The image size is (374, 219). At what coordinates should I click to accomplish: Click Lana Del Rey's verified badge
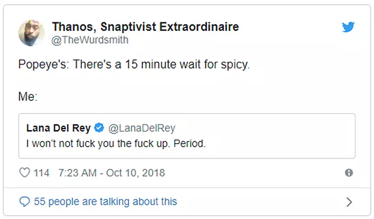tap(99, 128)
